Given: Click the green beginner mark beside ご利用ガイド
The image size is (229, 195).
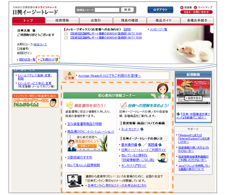Looking at the screenshot, I should tap(57, 60).
